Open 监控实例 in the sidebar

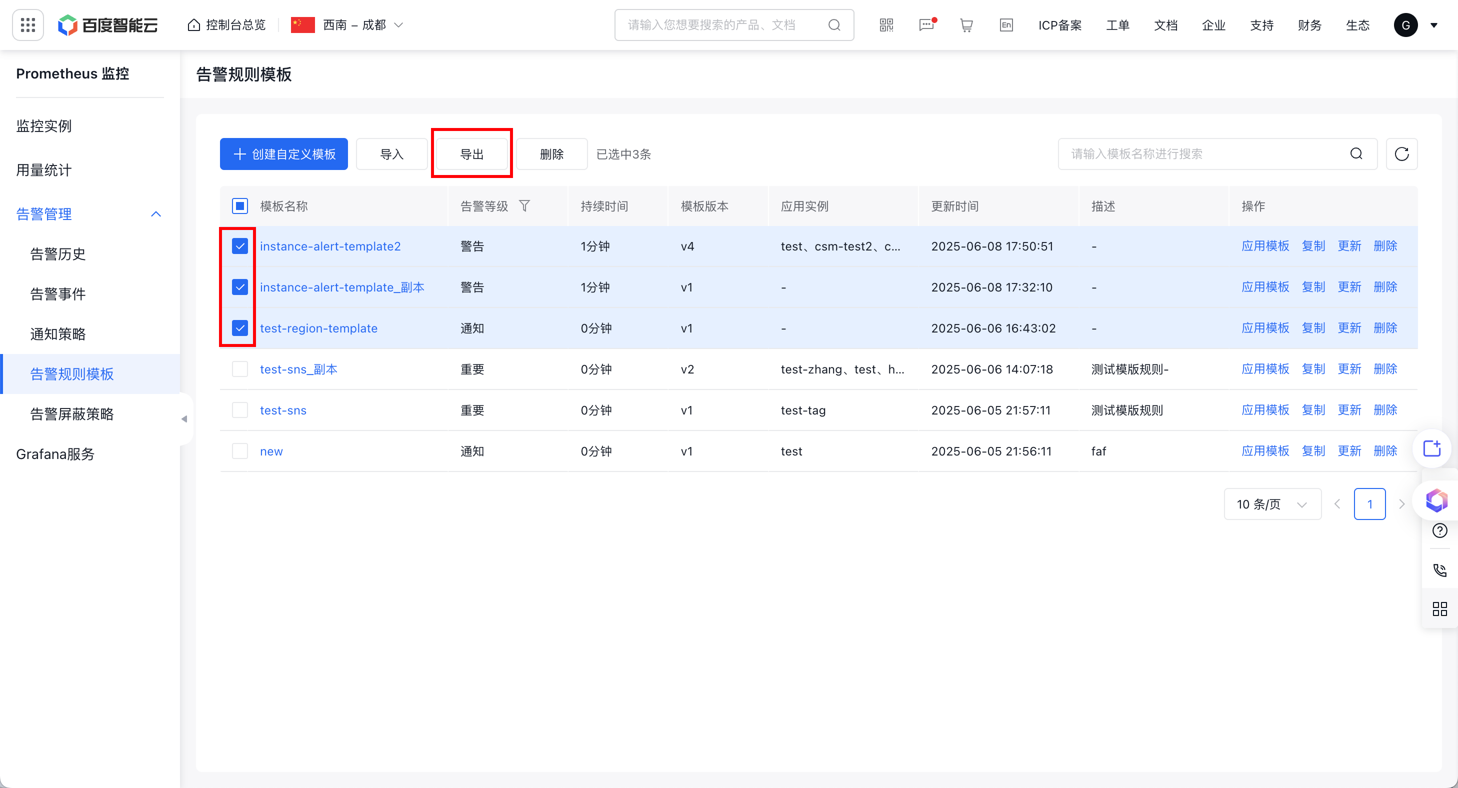click(44, 125)
